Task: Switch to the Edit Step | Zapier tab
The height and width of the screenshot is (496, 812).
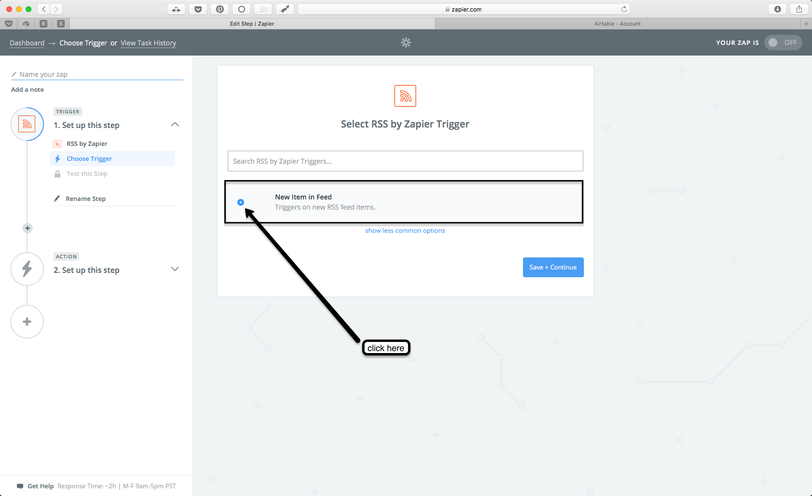Action: (x=252, y=24)
